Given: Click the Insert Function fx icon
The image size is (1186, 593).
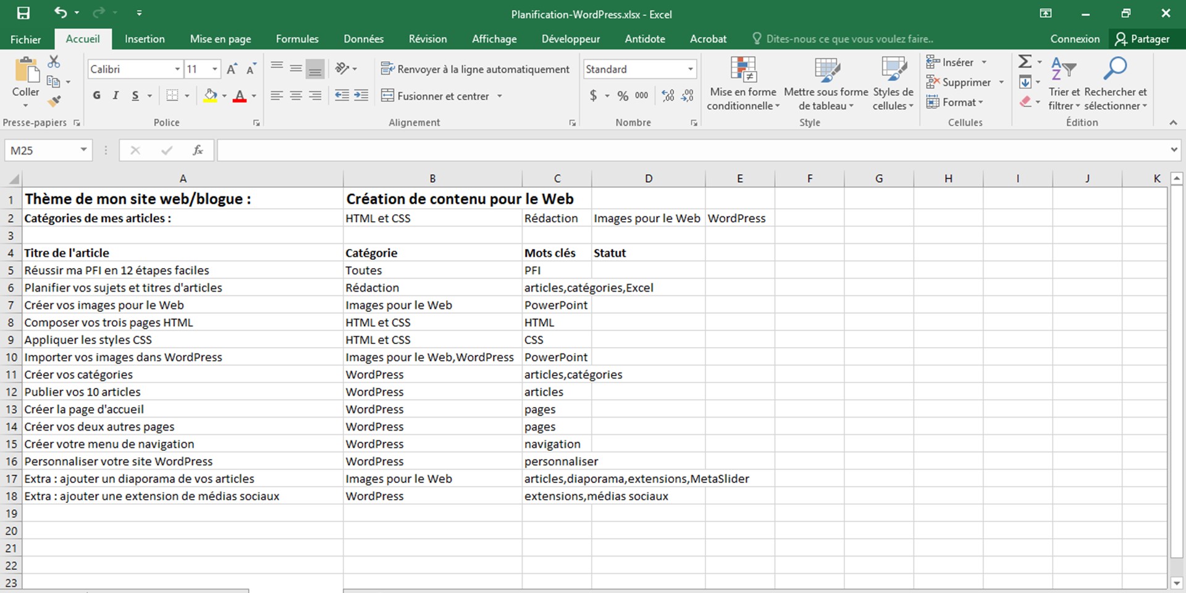Looking at the screenshot, I should [x=198, y=150].
